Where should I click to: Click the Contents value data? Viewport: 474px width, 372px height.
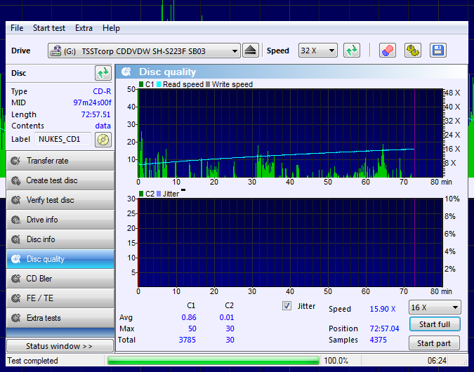click(x=103, y=126)
